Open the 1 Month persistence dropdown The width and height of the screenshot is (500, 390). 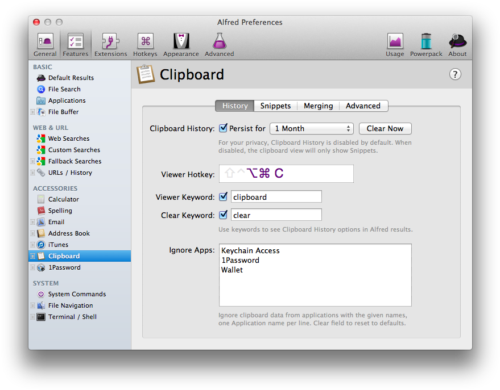tap(312, 128)
